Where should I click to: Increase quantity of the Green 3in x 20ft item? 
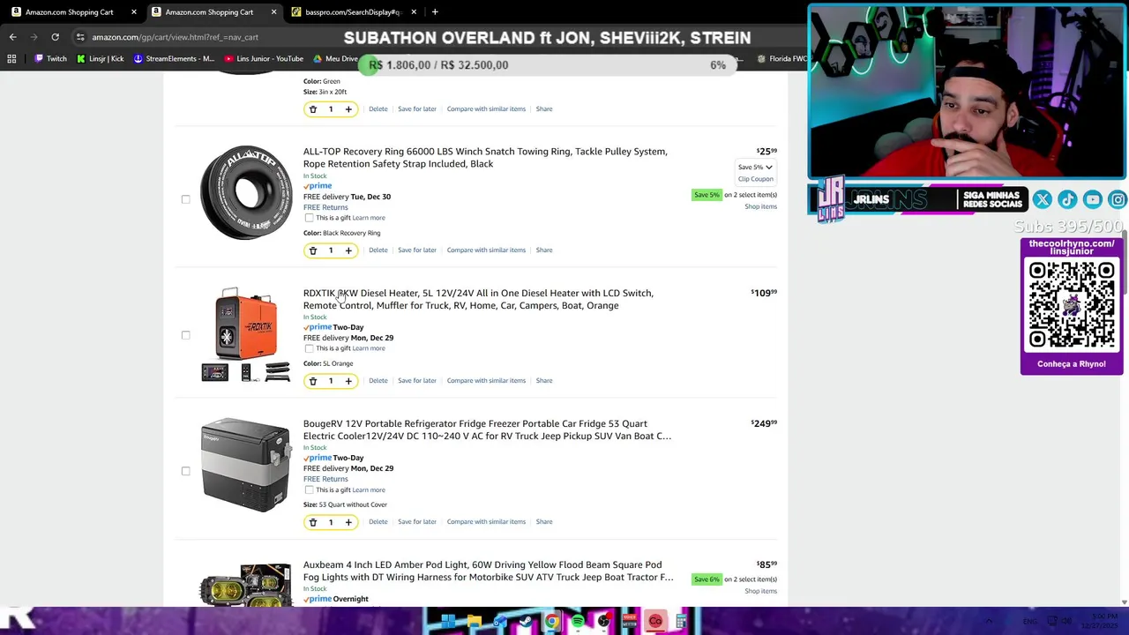pos(348,109)
